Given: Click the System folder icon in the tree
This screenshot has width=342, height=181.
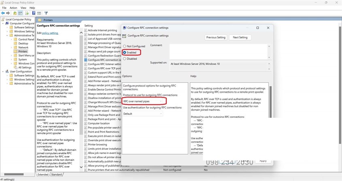Looking at the screenshot, I should coord(15,60).
